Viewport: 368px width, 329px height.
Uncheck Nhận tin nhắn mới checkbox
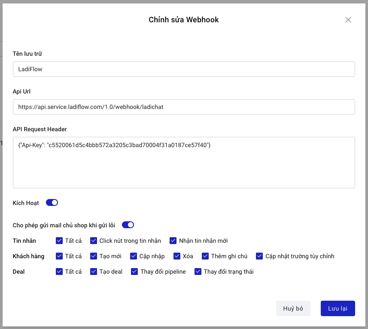click(x=173, y=241)
